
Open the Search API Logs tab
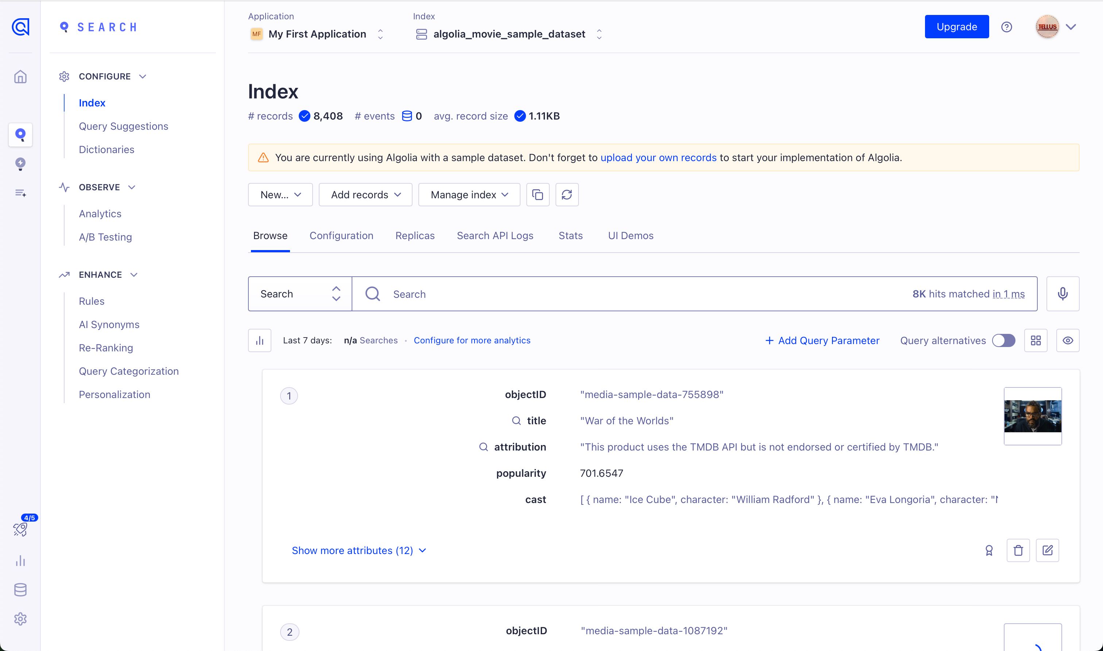495,235
